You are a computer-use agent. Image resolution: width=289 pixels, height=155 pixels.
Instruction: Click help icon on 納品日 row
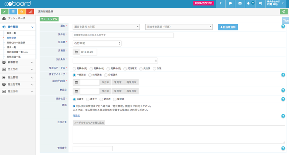(283, 90)
